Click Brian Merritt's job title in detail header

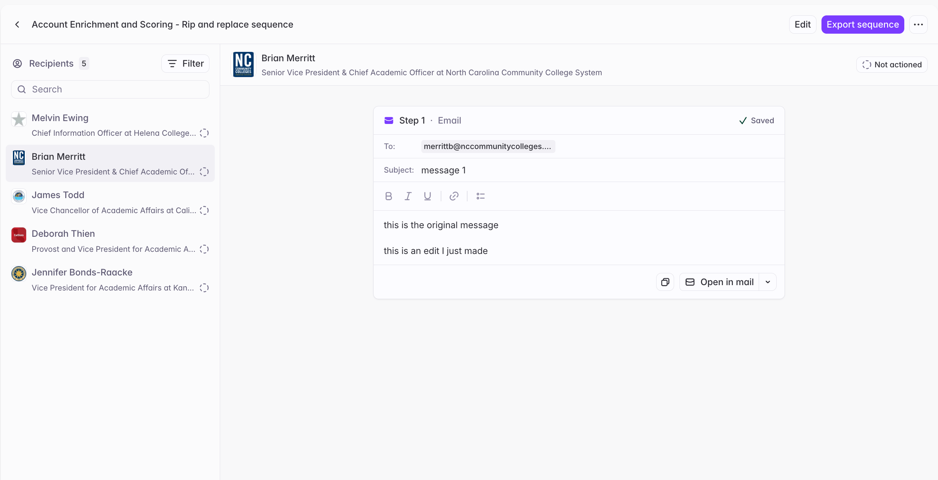tap(431, 72)
